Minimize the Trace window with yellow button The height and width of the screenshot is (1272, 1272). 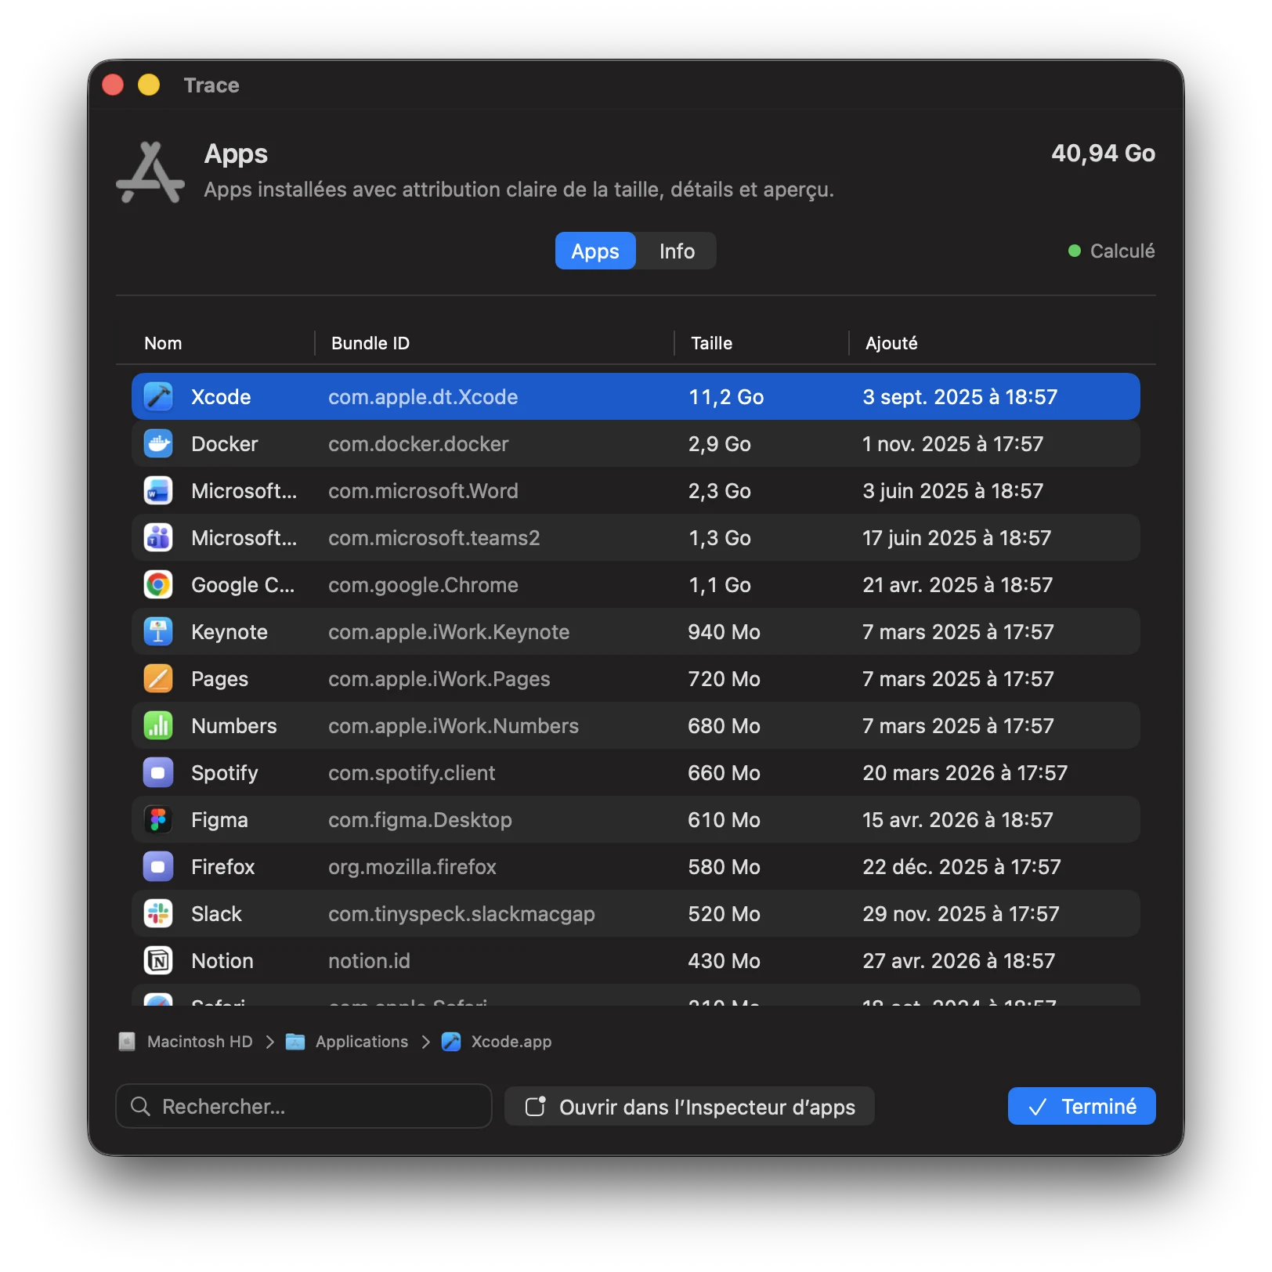[149, 85]
